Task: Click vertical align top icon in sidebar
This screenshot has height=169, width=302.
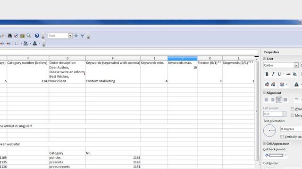Action: click(x=297, y=99)
